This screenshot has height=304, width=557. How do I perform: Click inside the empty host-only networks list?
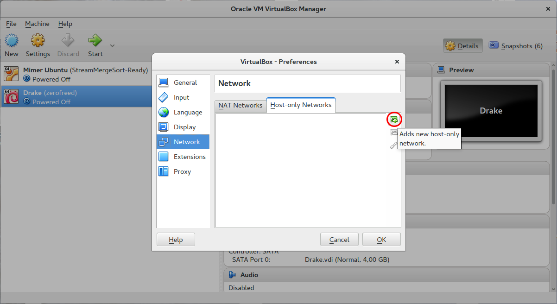[301, 171]
